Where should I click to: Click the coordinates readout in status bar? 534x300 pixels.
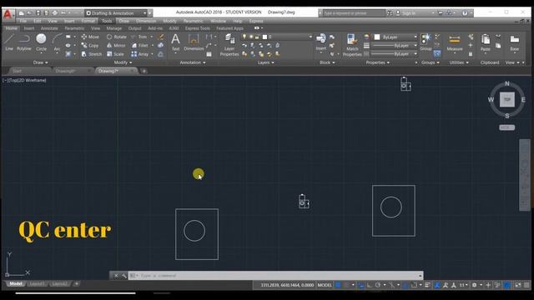(x=287, y=285)
